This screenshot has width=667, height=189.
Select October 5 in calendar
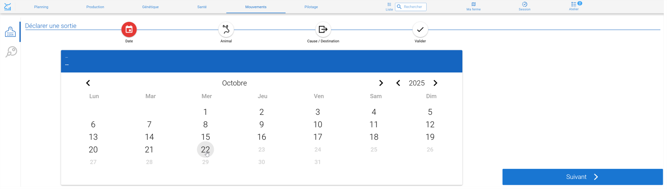[x=430, y=112]
